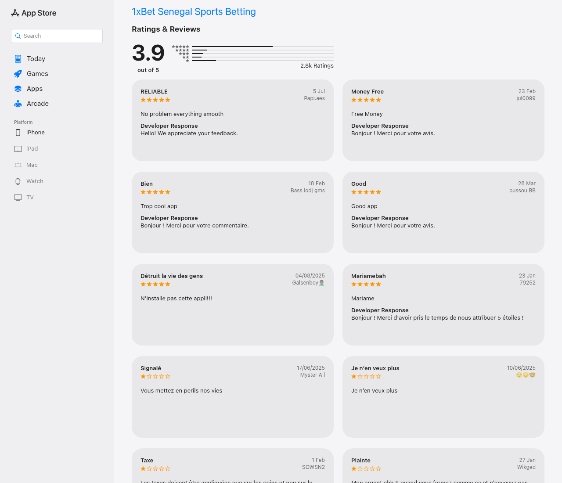Viewport: 562px width, 483px height.
Task: Click reviewer name Wikged
Action: point(526,467)
